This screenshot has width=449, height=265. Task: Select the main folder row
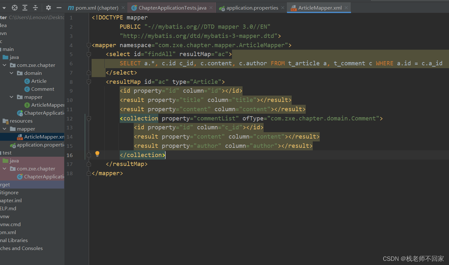[x=32, y=49]
